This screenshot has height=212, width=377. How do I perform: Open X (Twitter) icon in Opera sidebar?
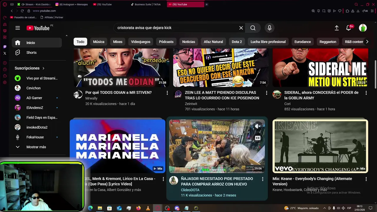[5, 53]
